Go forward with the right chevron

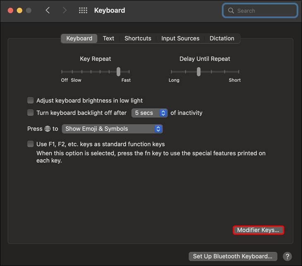click(x=65, y=10)
